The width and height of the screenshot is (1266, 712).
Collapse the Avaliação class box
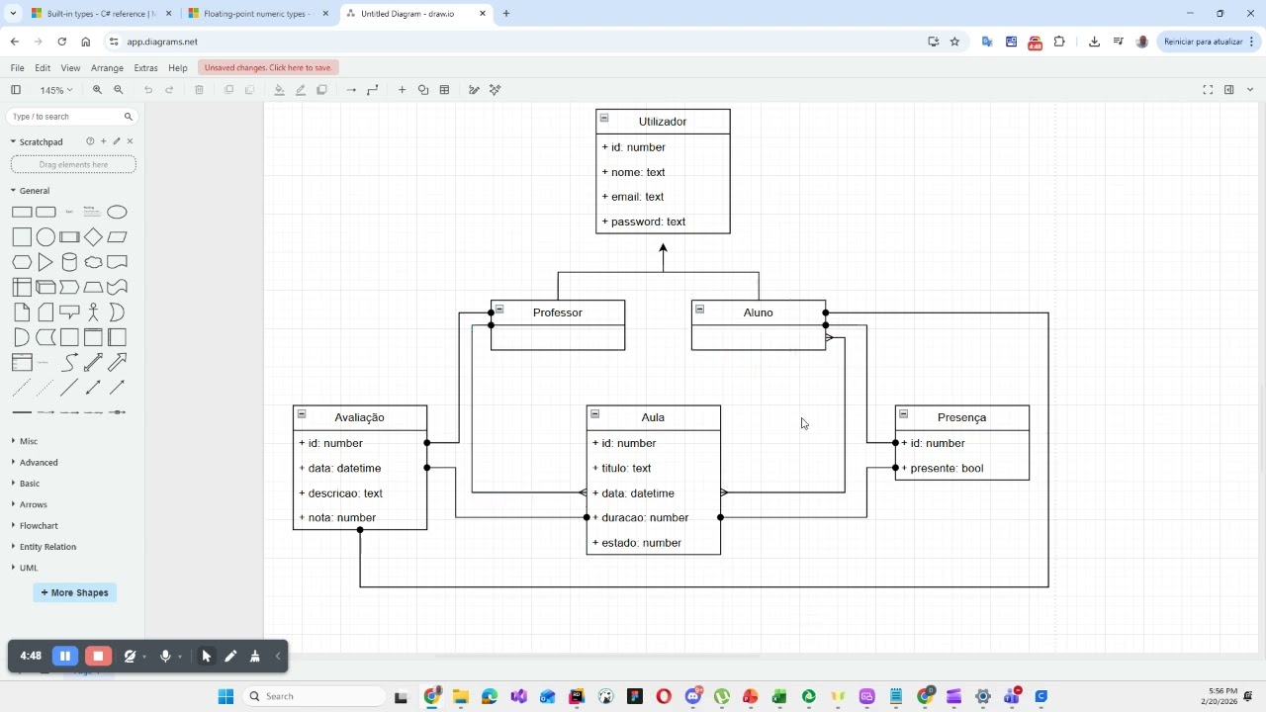302,414
